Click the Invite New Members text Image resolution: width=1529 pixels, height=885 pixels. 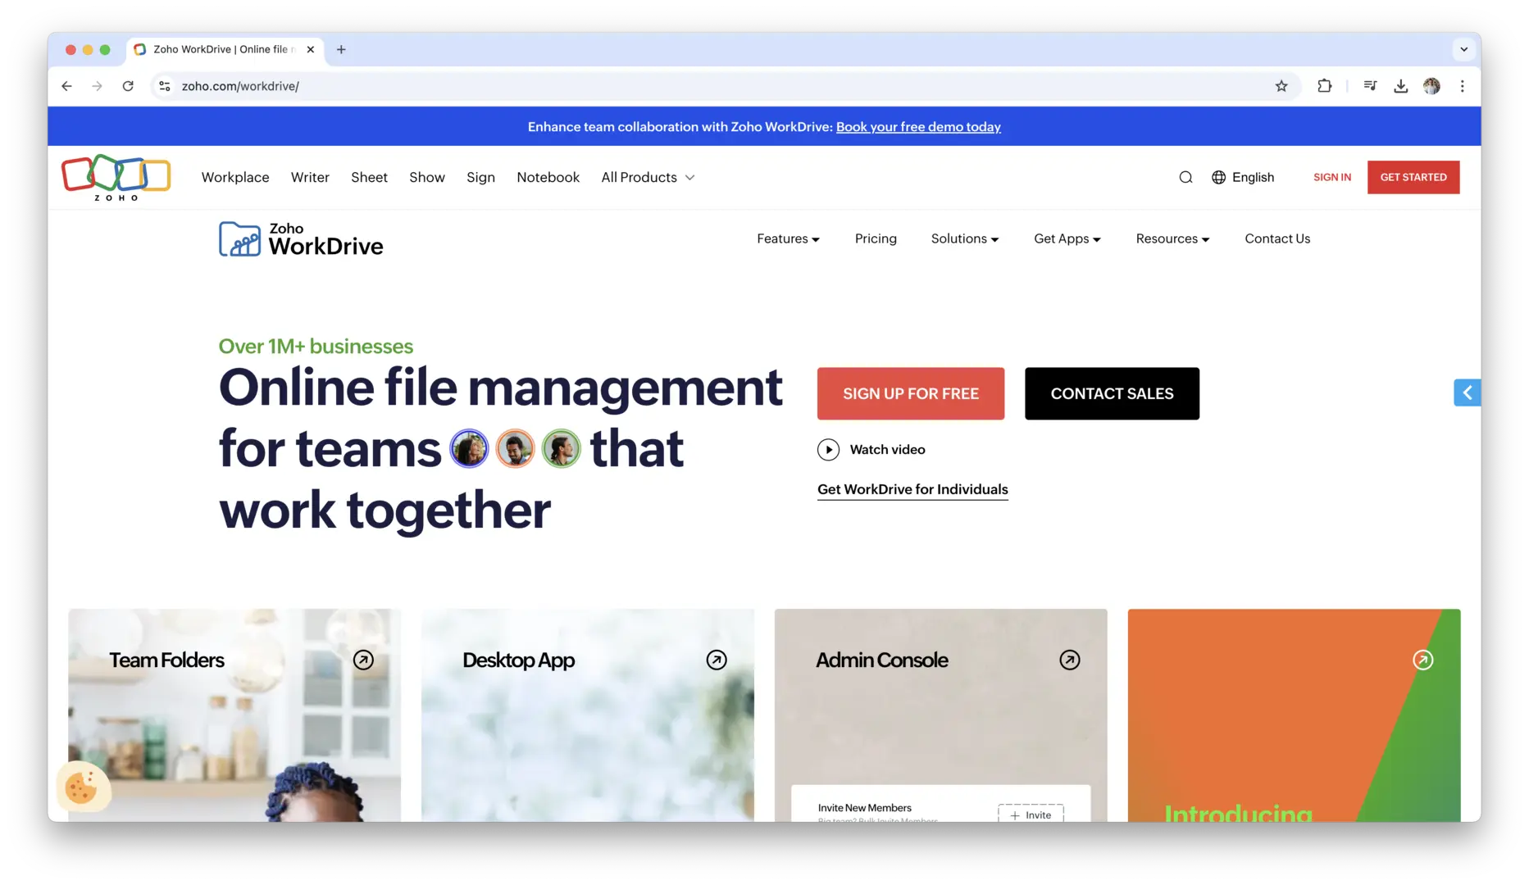865,808
